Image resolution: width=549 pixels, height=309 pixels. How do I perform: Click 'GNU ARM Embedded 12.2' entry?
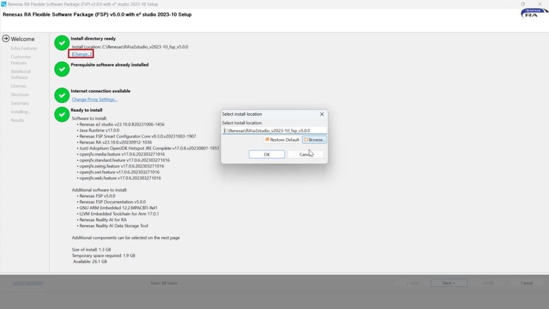click(x=118, y=208)
